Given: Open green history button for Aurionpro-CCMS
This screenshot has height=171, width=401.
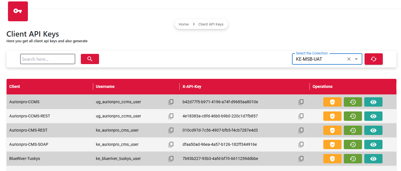Looking at the screenshot, I should pos(353,102).
